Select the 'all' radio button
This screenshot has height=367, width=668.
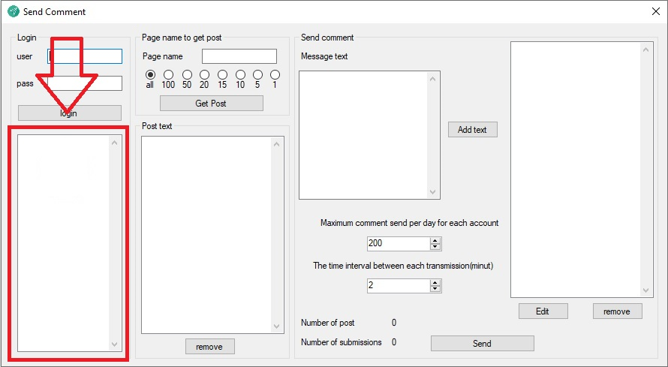pyautogui.click(x=150, y=74)
